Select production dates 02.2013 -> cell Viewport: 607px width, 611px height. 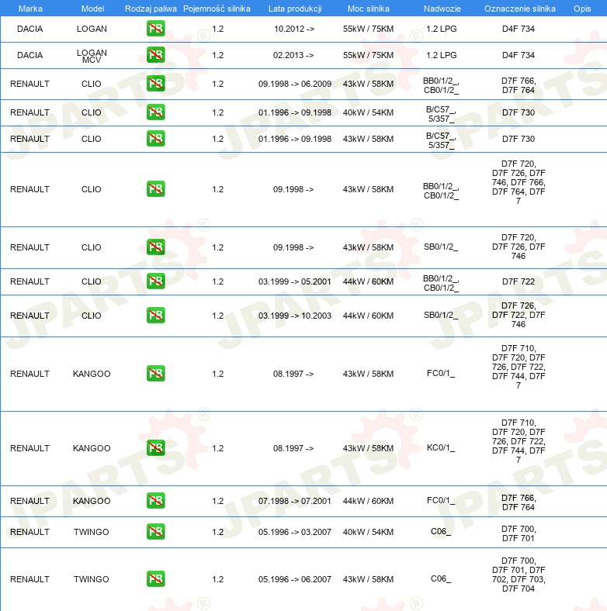coord(293,55)
